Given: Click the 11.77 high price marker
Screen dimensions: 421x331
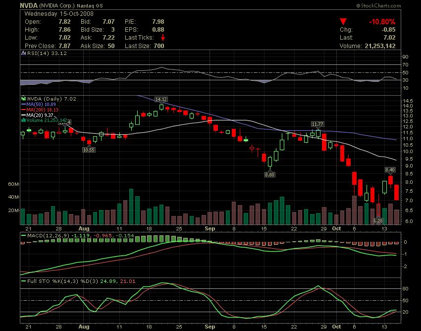Looking at the screenshot, I should pyautogui.click(x=317, y=124).
